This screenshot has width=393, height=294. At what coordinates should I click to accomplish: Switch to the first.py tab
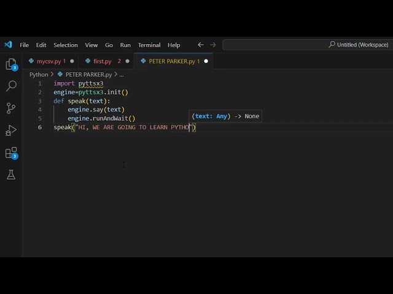(106, 61)
